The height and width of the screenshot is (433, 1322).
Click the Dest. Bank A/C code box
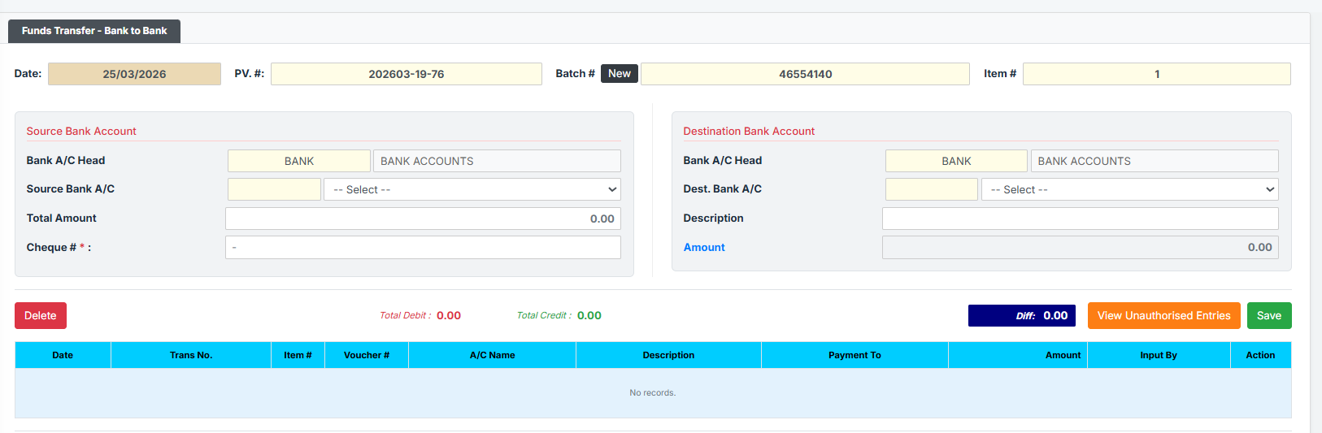931,189
